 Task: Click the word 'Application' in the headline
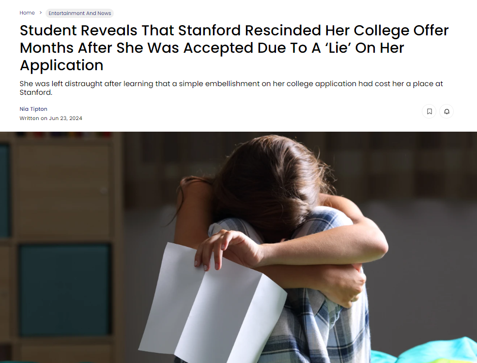(x=62, y=65)
